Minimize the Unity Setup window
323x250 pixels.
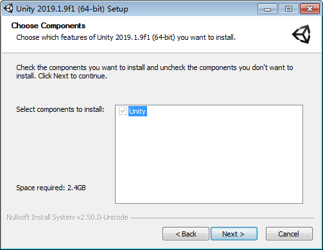pyautogui.click(x=267, y=9)
